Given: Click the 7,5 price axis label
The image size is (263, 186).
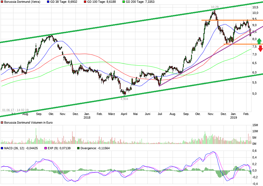Looking at the screenshot, I should (254, 46).
